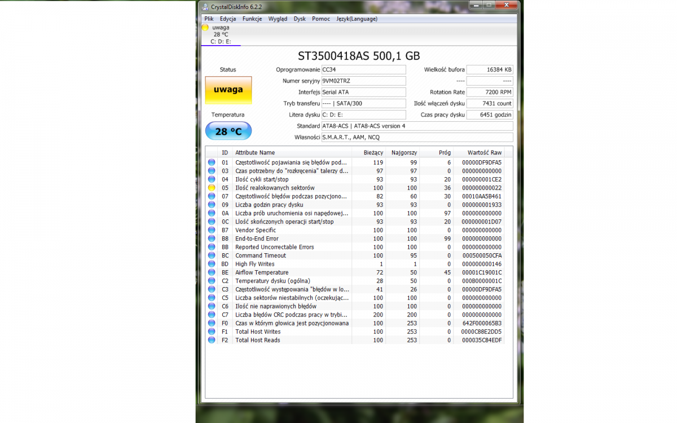Select the 'High Fly Writes' attribute name
This screenshot has width=677, height=423.
255,264
